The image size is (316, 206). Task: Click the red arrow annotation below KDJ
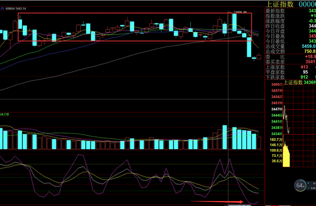[x=217, y=202]
